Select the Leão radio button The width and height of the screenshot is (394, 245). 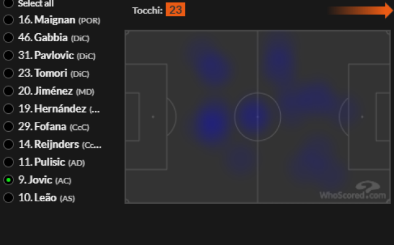[9, 198]
